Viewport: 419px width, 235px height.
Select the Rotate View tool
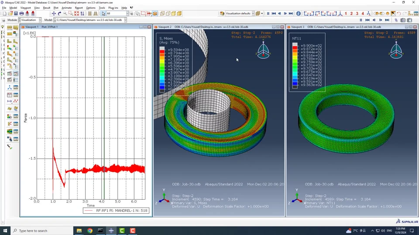point(59,13)
